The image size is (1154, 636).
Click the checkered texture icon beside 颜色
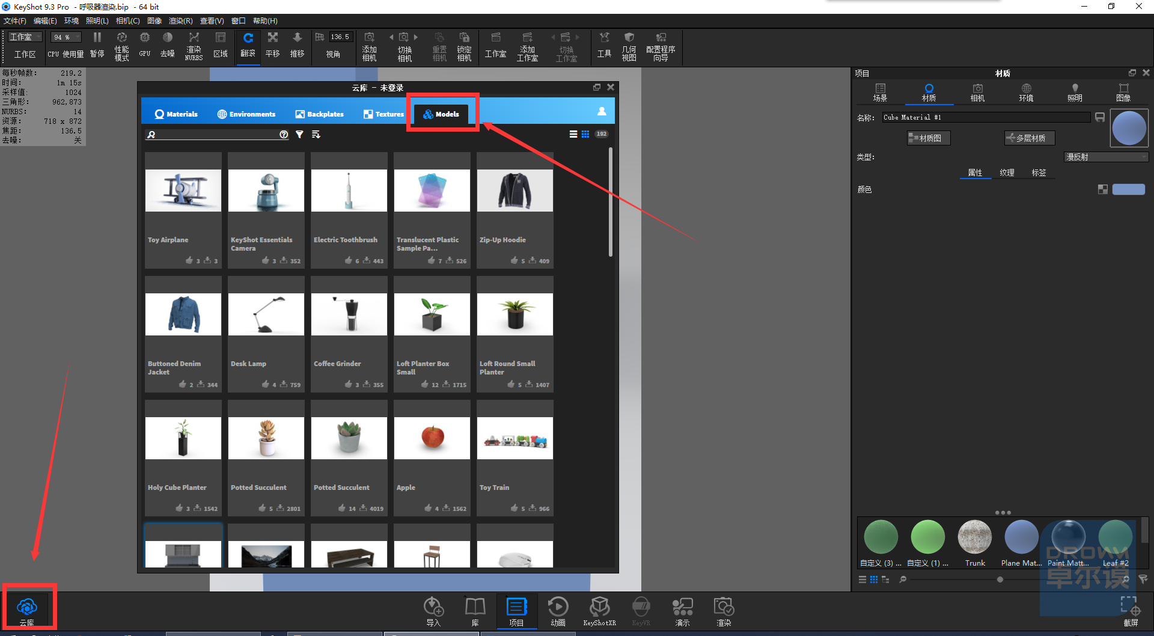point(1103,189)
